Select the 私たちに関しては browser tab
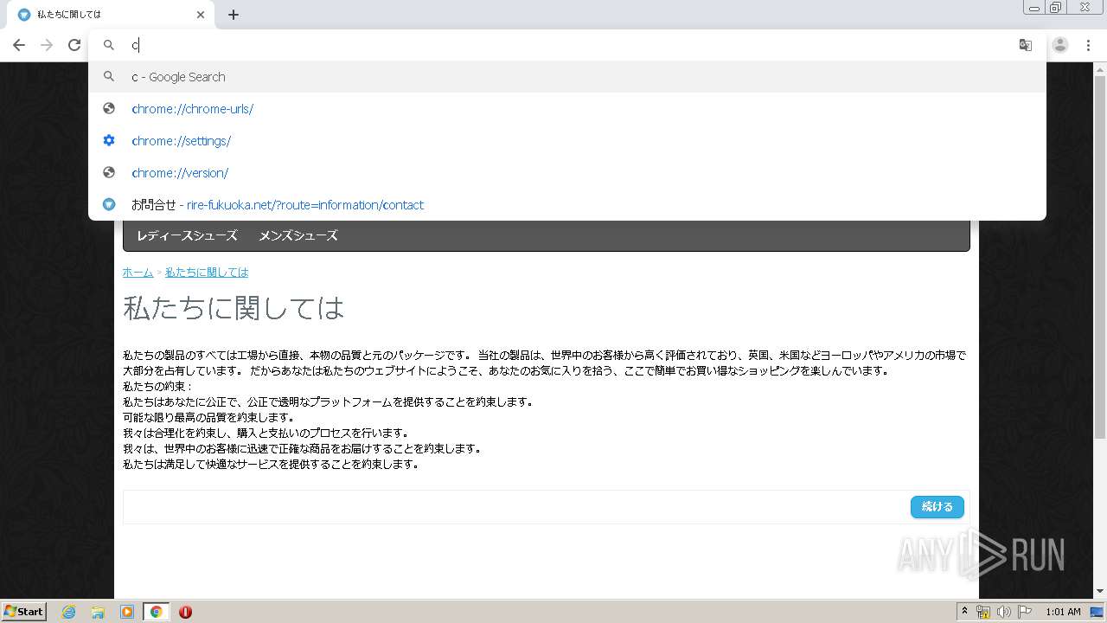The height and width of the screenshot is (623, 1107). pos(110,15)
